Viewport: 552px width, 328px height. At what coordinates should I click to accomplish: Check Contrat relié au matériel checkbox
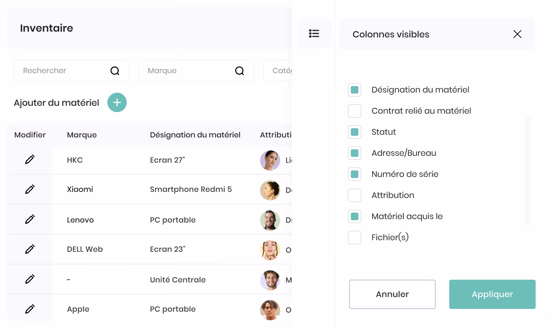[355, 111]
